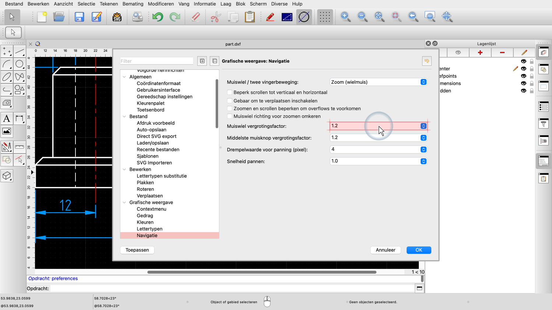Choose the Spline drawing tool

pyautogui.click(x=20, y=77)
